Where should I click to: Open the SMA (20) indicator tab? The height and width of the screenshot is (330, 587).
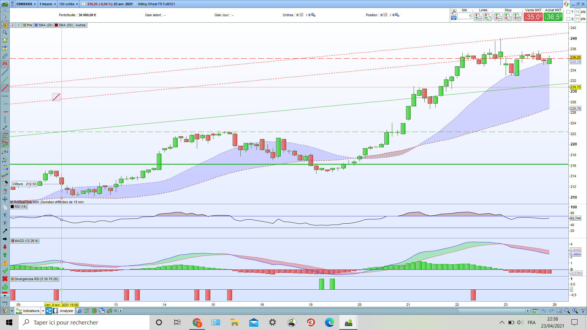tap(44, 25)
